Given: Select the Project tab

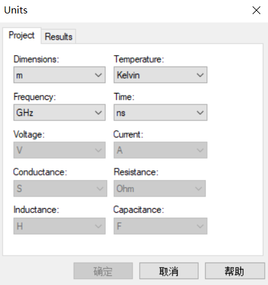Looking at the screenshot, I should pos(22,35).
